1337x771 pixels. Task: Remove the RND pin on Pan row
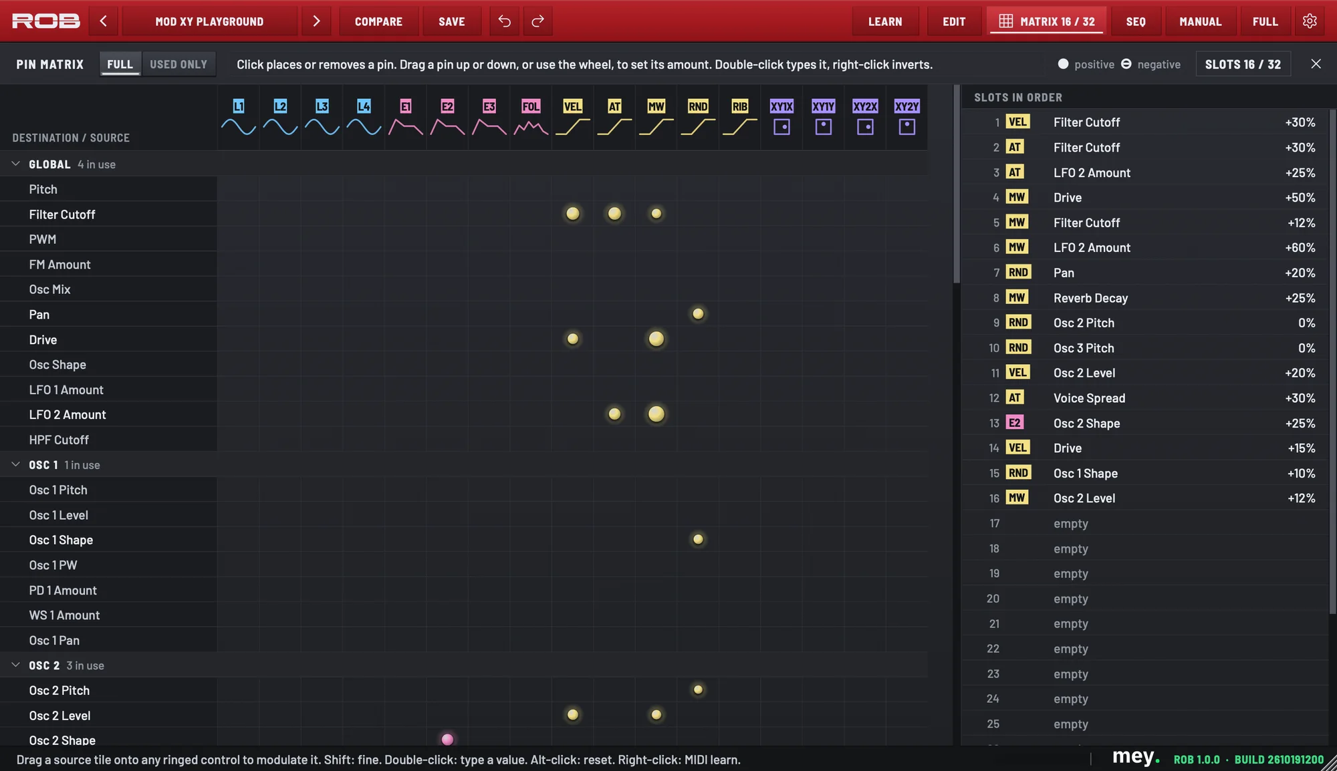[698, 314]
